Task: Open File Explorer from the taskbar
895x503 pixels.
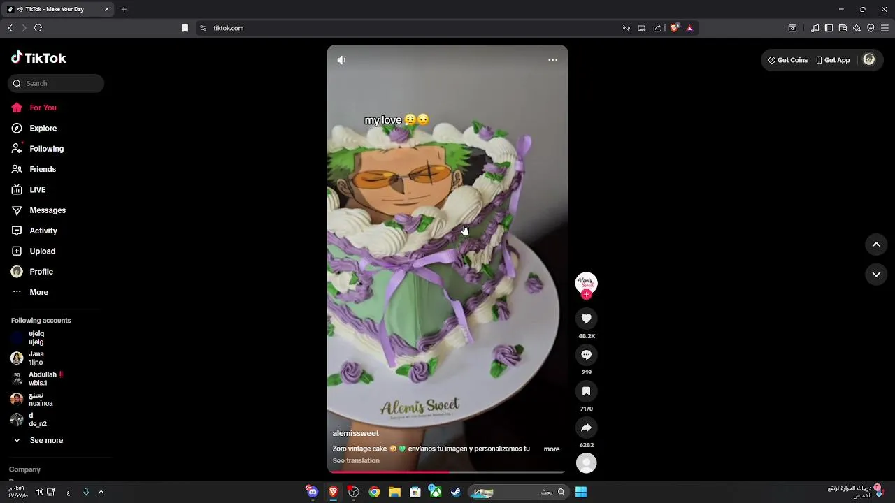Action: (394, 492)
